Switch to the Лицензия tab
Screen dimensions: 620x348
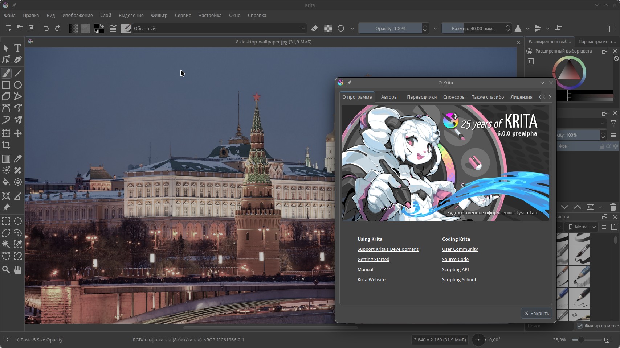(521, 97)
